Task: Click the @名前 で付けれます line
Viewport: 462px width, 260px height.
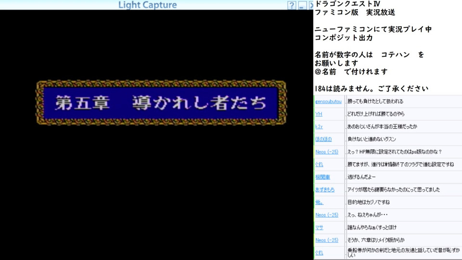Action: pos(351,72)
